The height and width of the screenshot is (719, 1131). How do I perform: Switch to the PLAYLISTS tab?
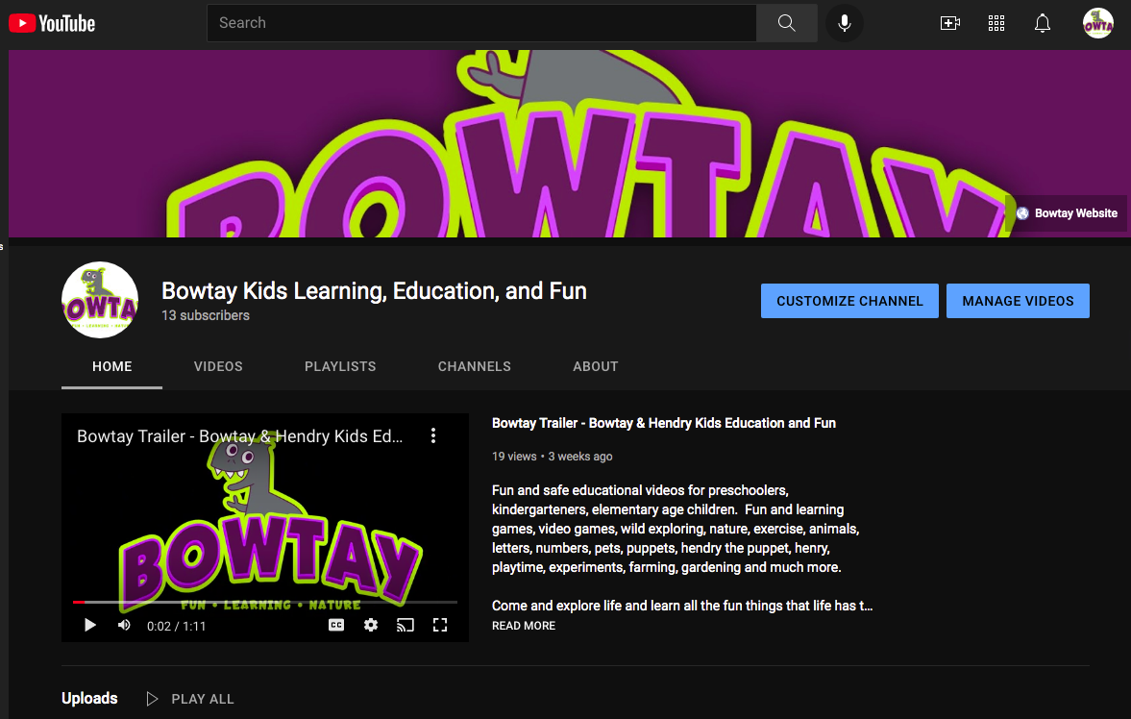tap(340, 366)
